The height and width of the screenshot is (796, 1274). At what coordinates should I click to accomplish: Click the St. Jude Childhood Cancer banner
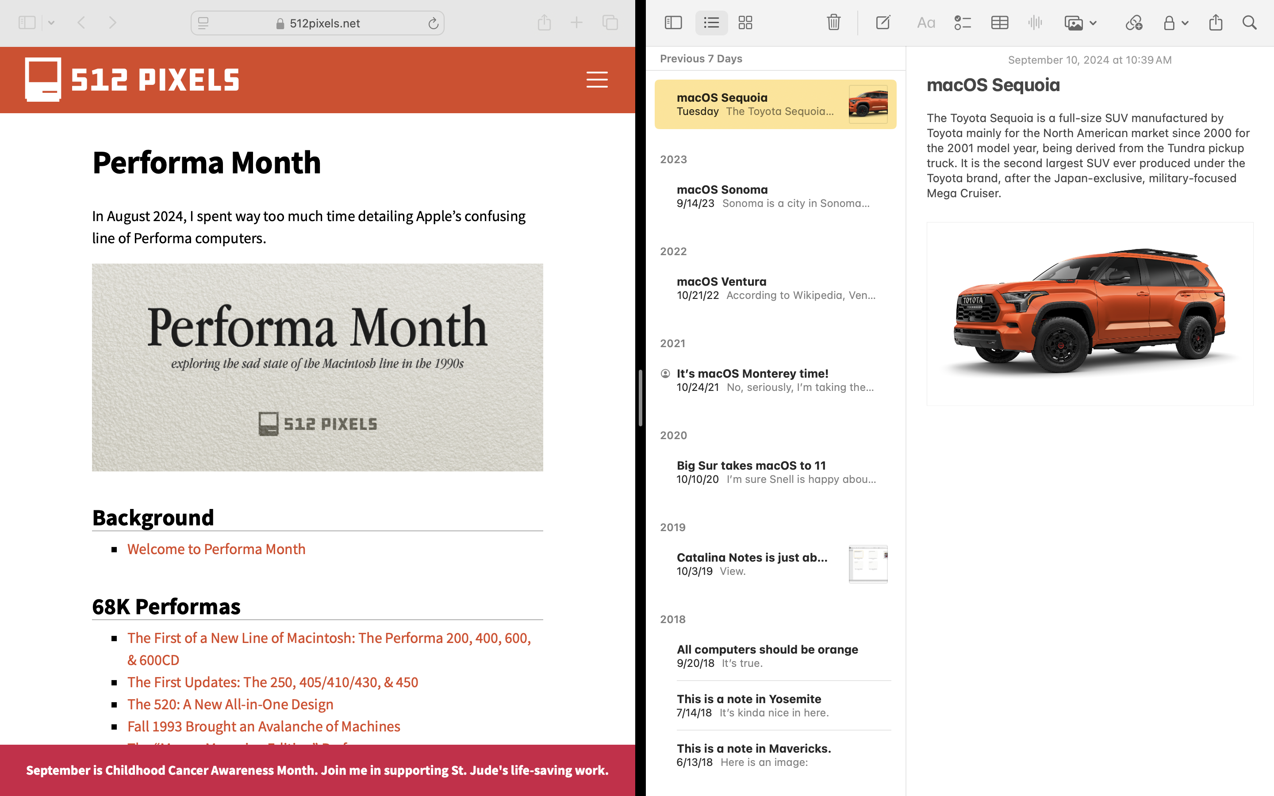(x=318, y=769)
